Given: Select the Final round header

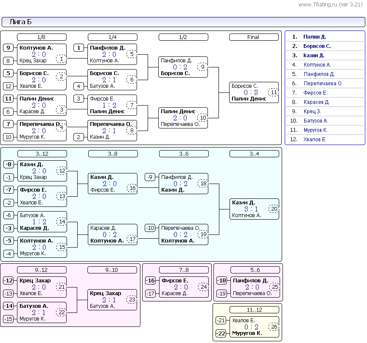Looking at the screenshot, I should (x=254, y=37).
